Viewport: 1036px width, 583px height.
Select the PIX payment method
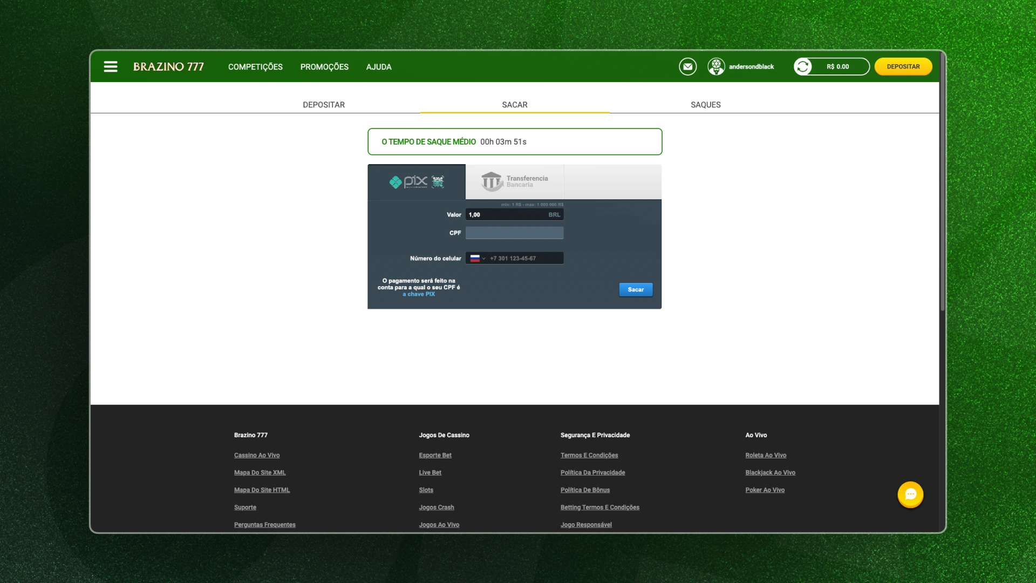click(x=417, y=182)
